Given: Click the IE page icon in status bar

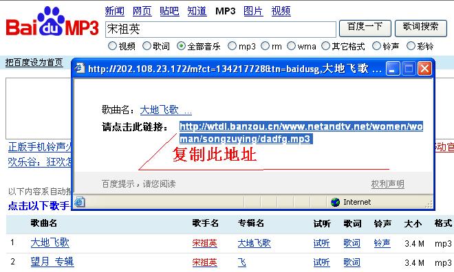Looking at the screenshot, I should [x=80, y=202].
